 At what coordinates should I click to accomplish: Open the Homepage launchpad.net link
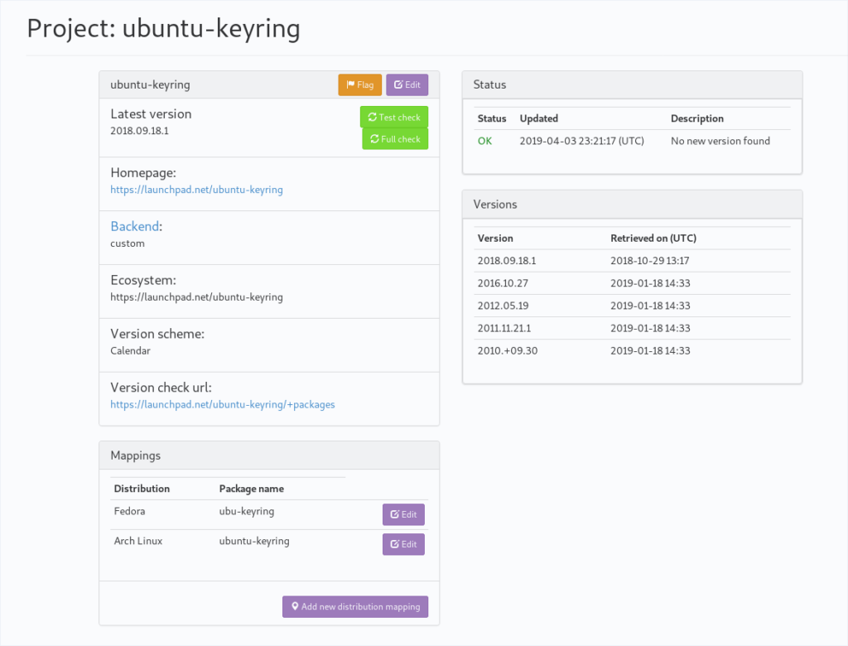pos(196,190)
